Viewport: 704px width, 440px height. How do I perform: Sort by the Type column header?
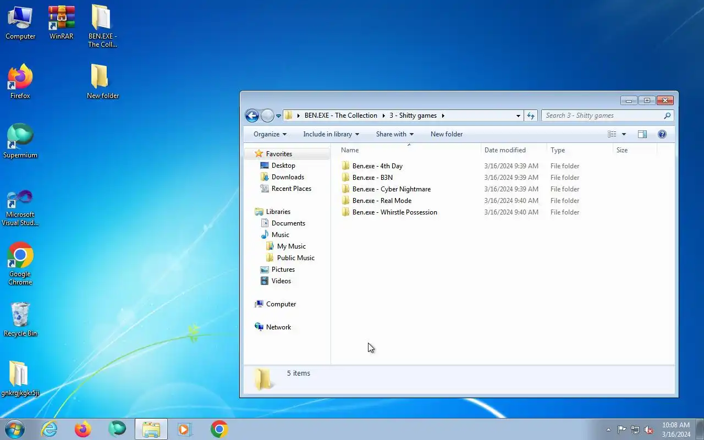pyautogui.click(x=580, y=150)
